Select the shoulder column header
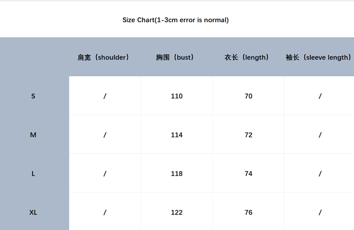Image resolution: width=354 pixels, height=230 pixels. [x=103, y=58]
